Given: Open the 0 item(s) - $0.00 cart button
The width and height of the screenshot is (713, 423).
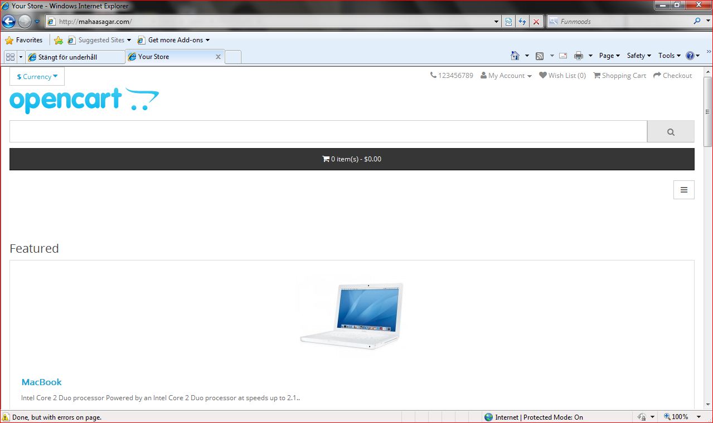Looking at the screenshot, I should 352,159.
